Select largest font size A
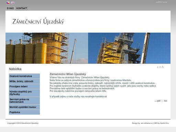 click(x=163, y=67)
